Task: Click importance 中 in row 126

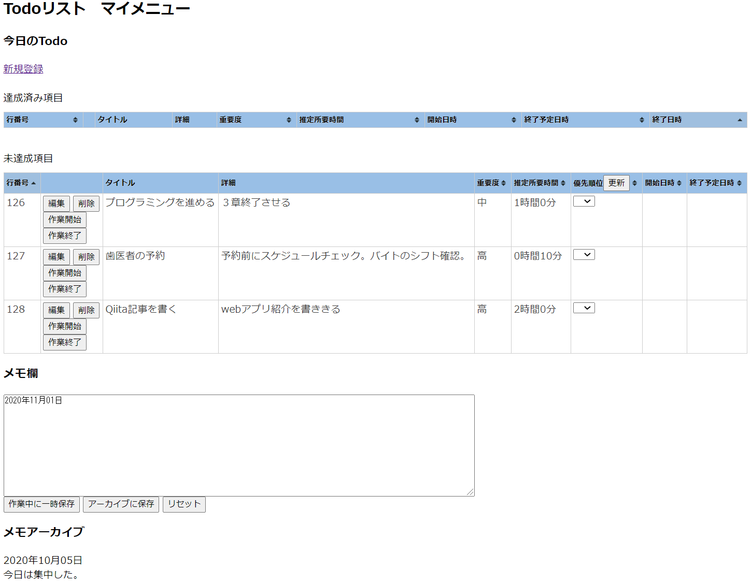Action: pos(482,202)
